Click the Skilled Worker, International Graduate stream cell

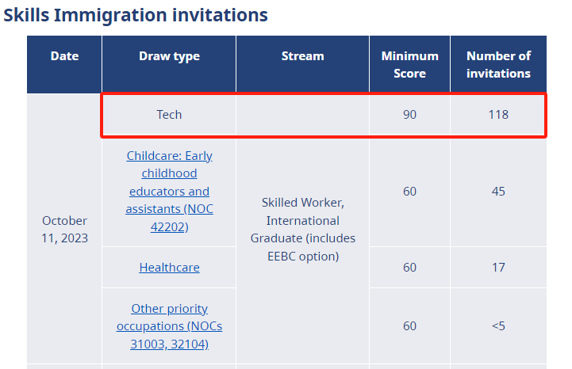point(302,229)
